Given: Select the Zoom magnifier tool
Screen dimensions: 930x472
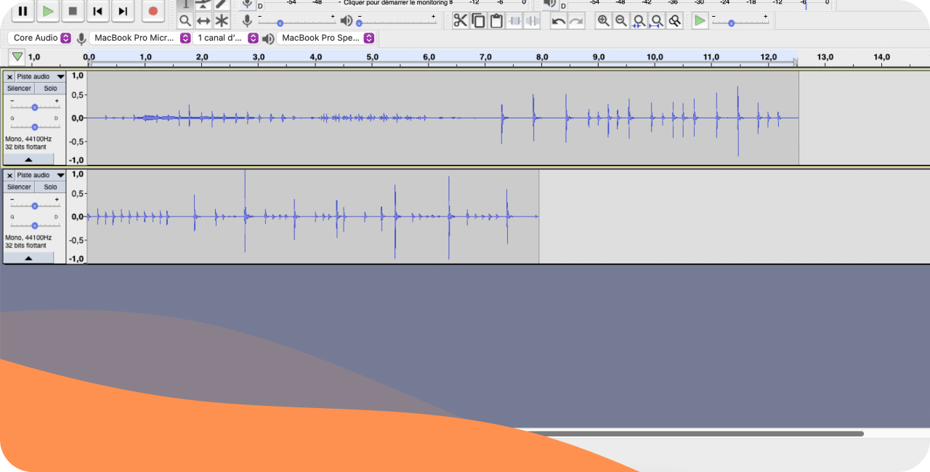Looking at the screenshot, I should point(185,20).
